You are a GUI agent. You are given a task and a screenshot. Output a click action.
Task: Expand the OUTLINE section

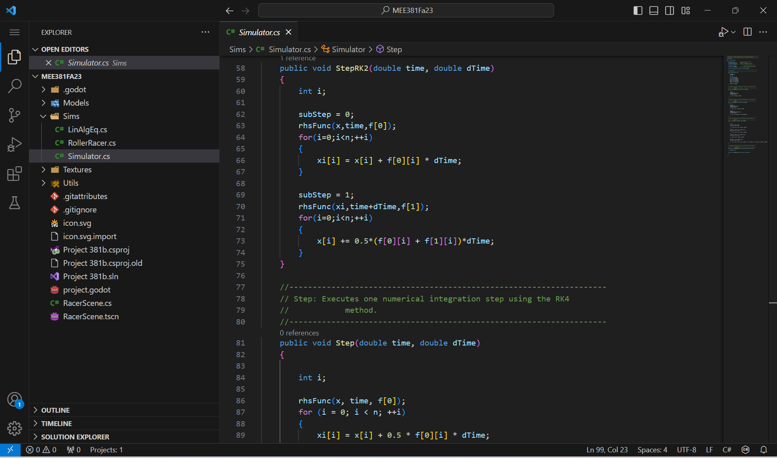[x=55, y=410]
